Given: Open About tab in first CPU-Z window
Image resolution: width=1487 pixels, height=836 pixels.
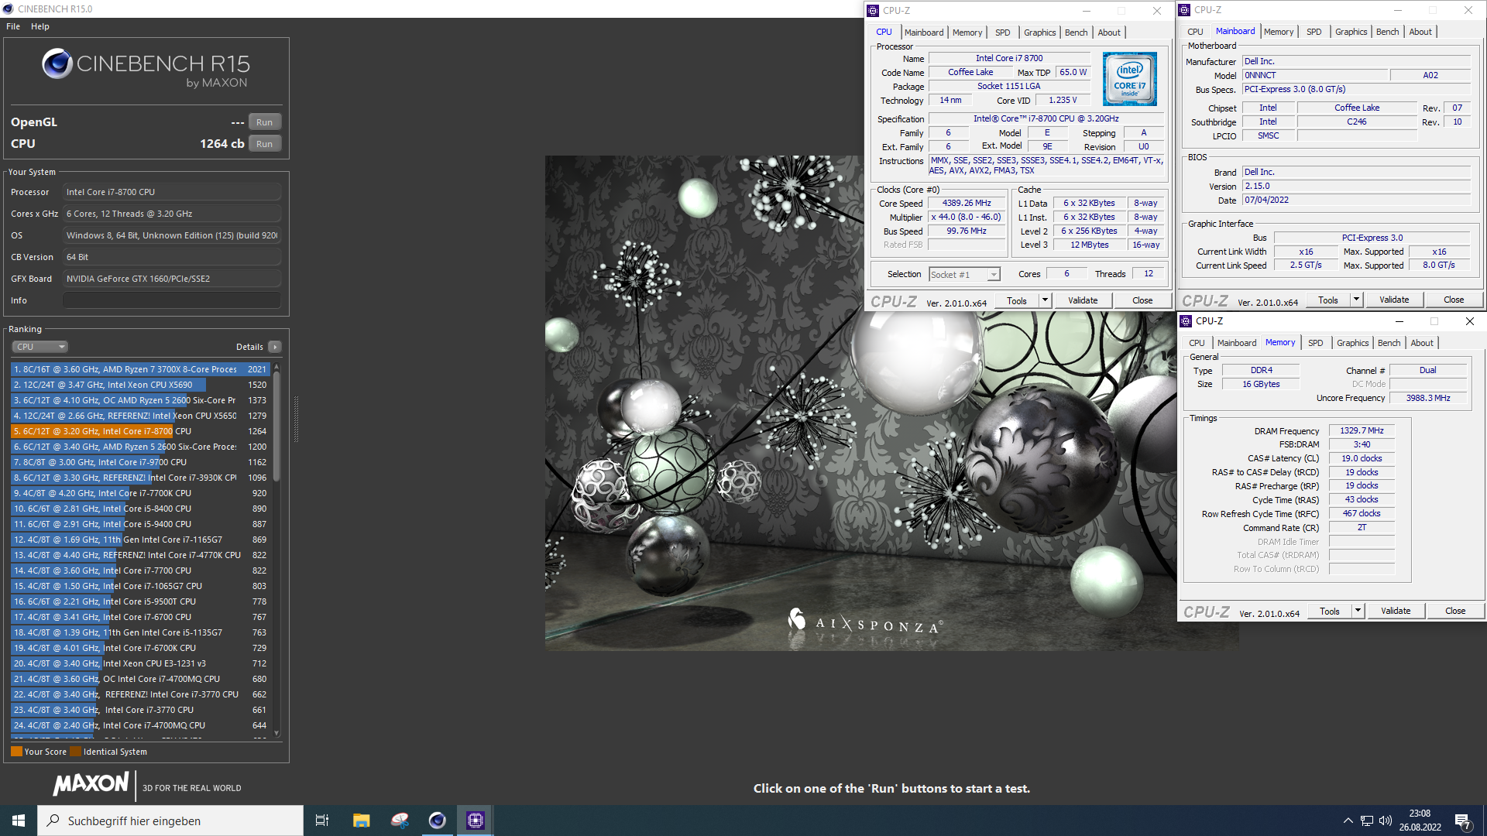Looking at the screenshot, I should pyautogui.click(x=1109, y=33).
